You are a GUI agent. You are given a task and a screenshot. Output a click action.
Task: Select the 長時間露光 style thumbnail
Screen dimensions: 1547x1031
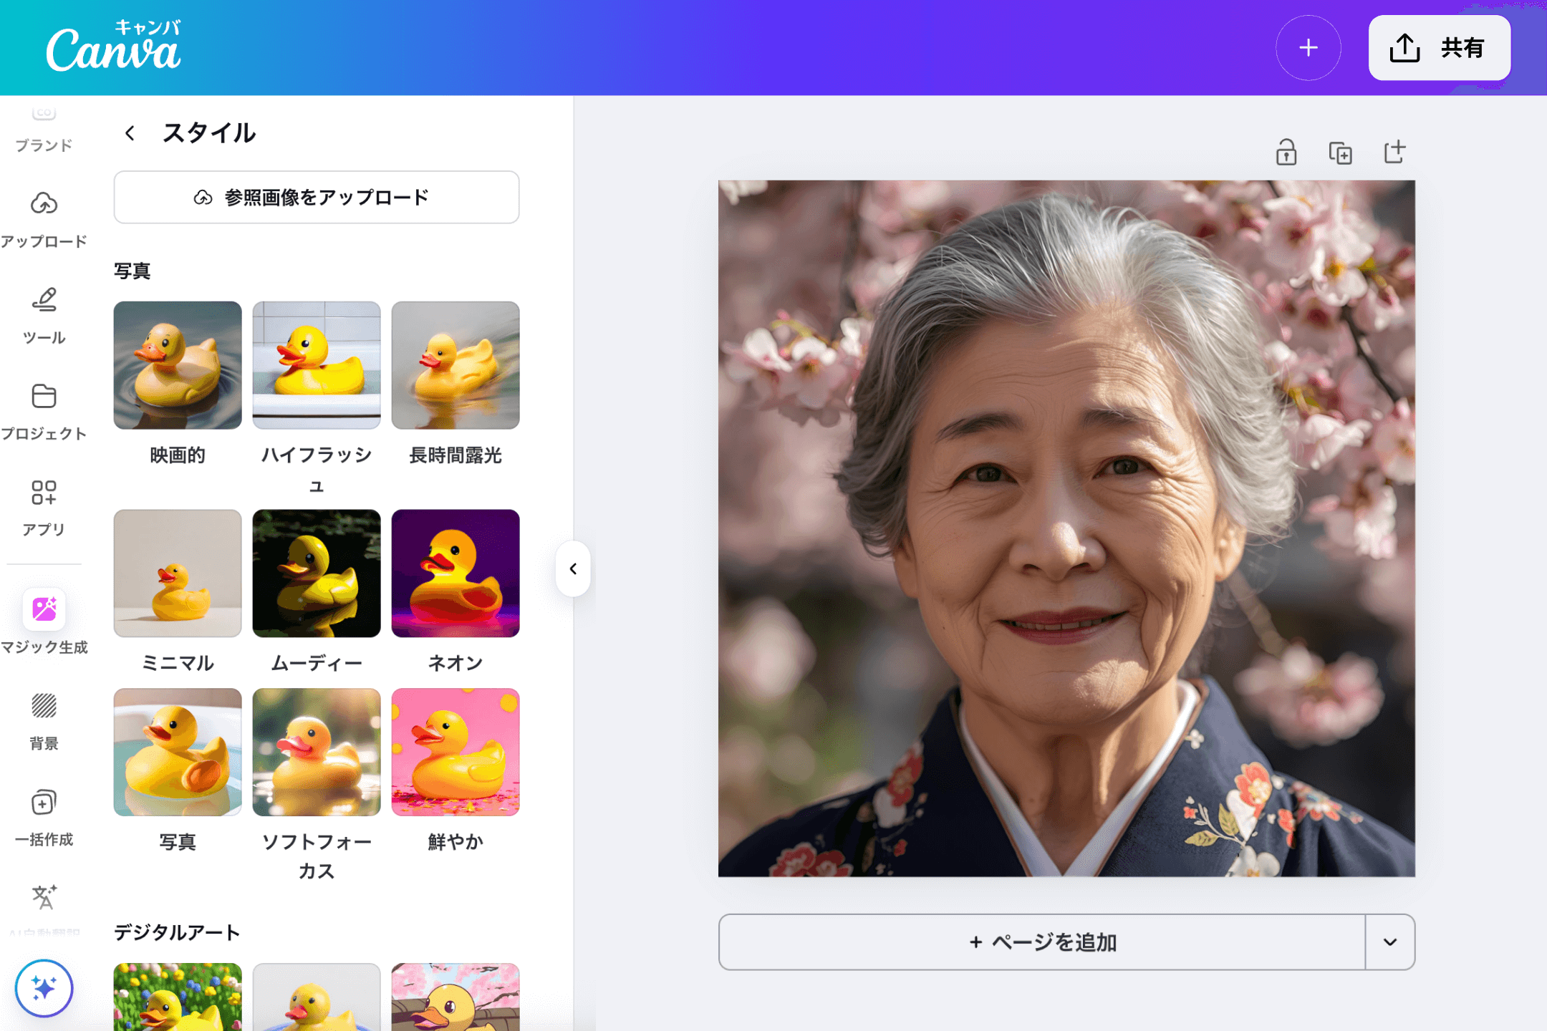(456, 365)
